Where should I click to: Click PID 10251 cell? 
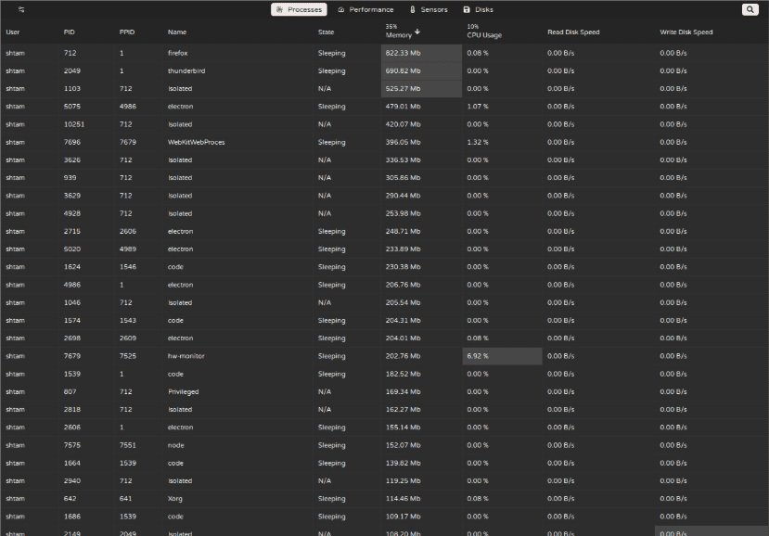coord(74,124)
